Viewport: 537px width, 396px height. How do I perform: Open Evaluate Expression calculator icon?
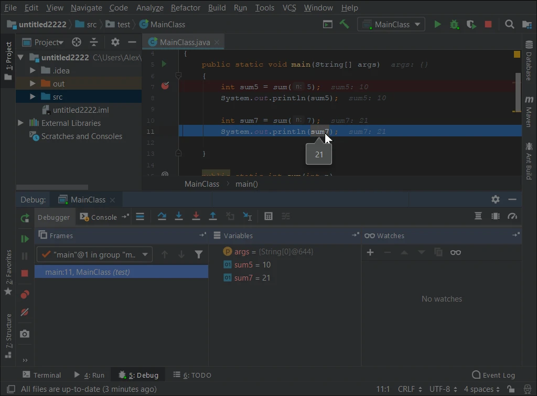[268, 216]
